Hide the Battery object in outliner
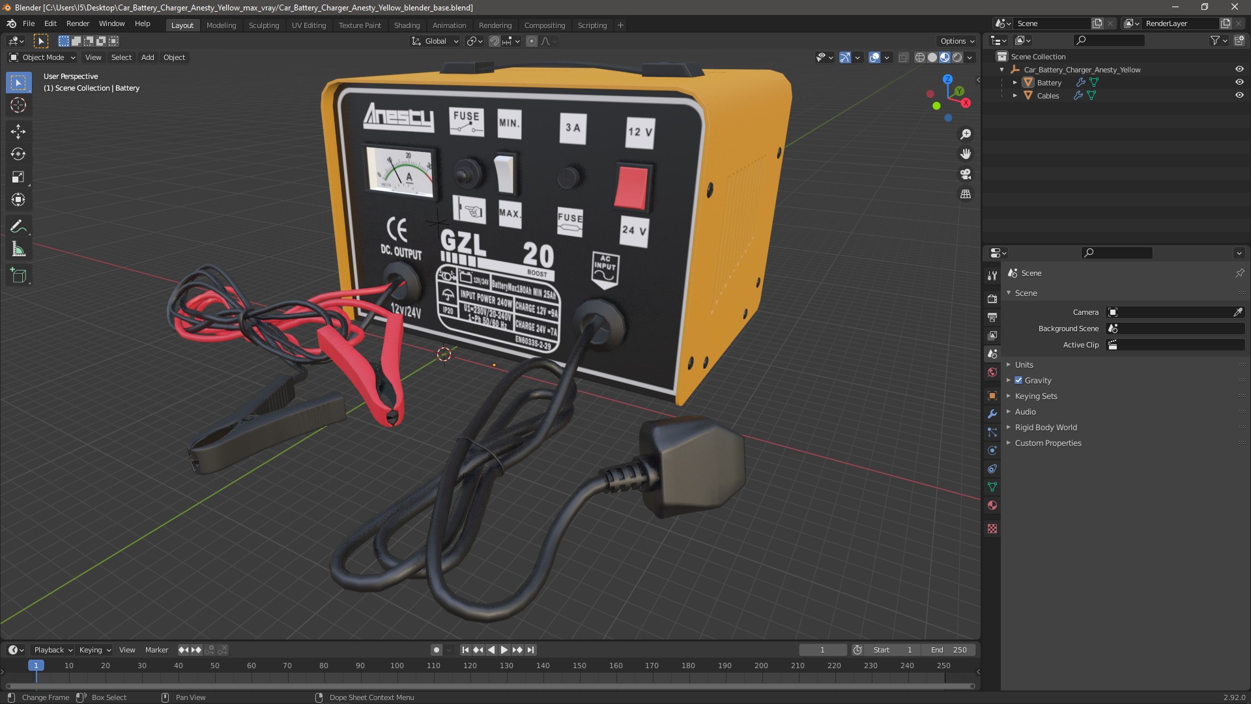 1239,82
